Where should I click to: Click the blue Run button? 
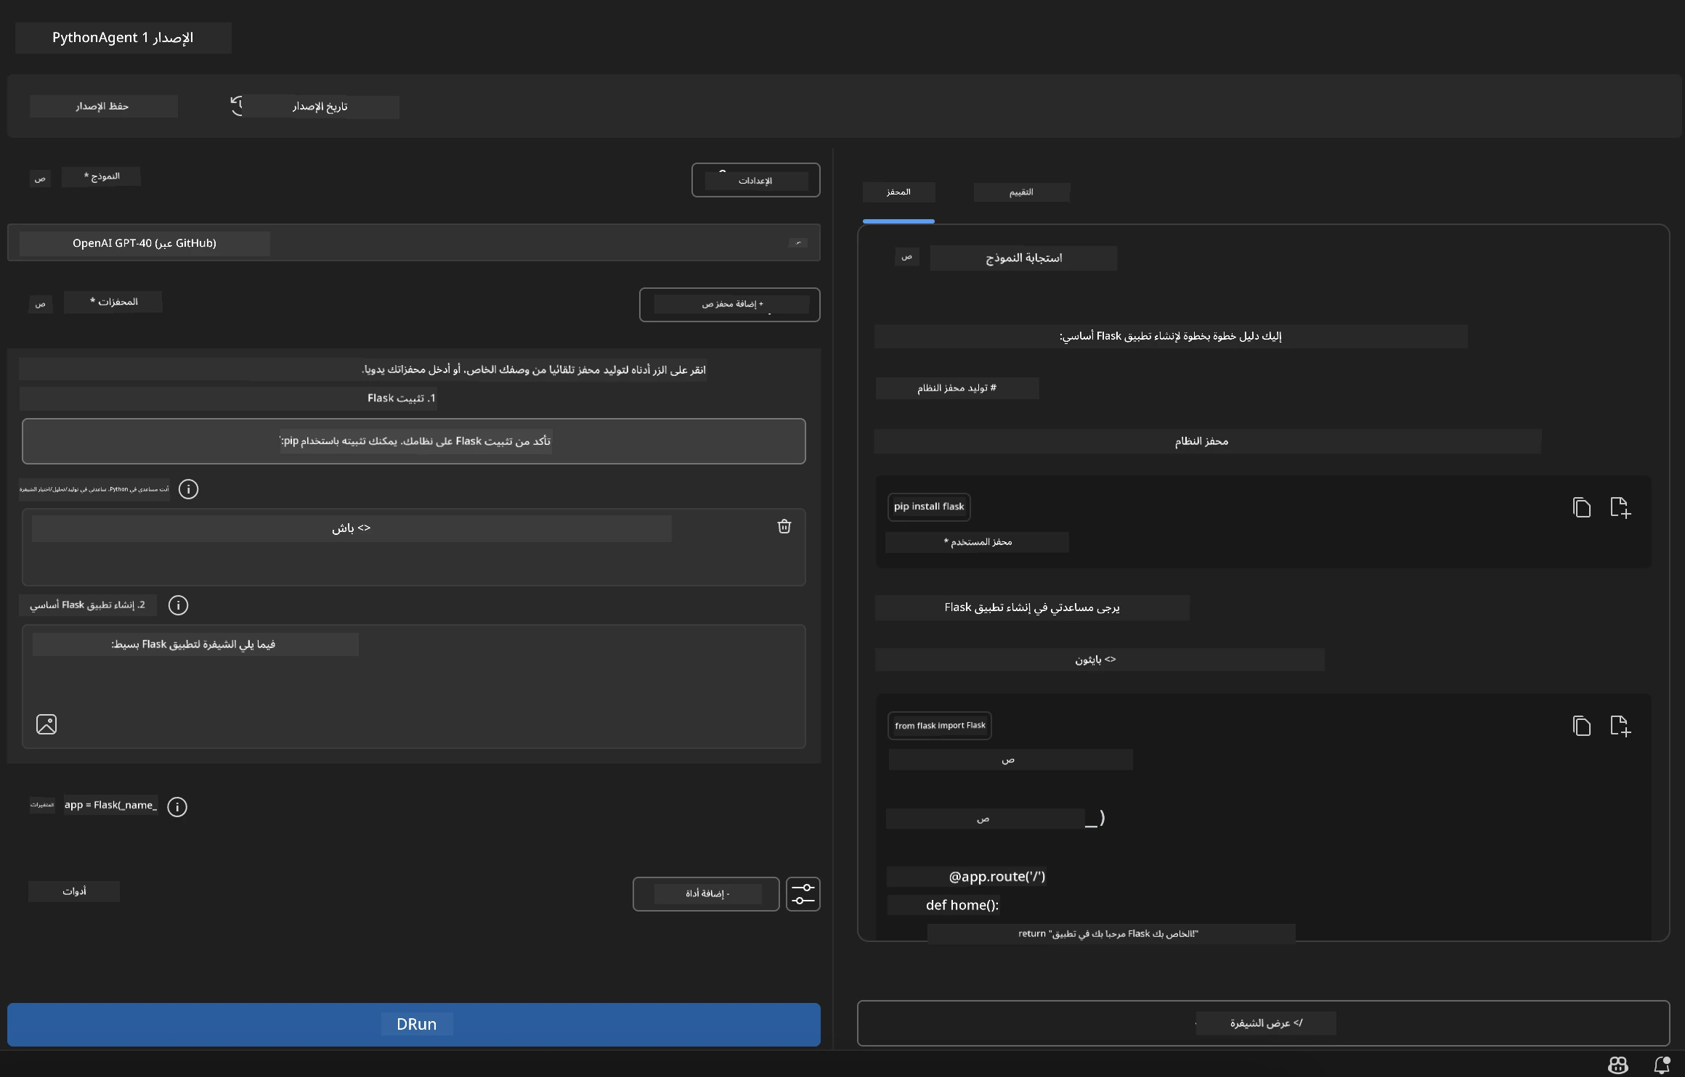click(x=414, y=1025)
